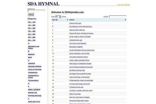156x104 pixels.
Task: Select the letter C category
Action: click(x=29, y=60)
